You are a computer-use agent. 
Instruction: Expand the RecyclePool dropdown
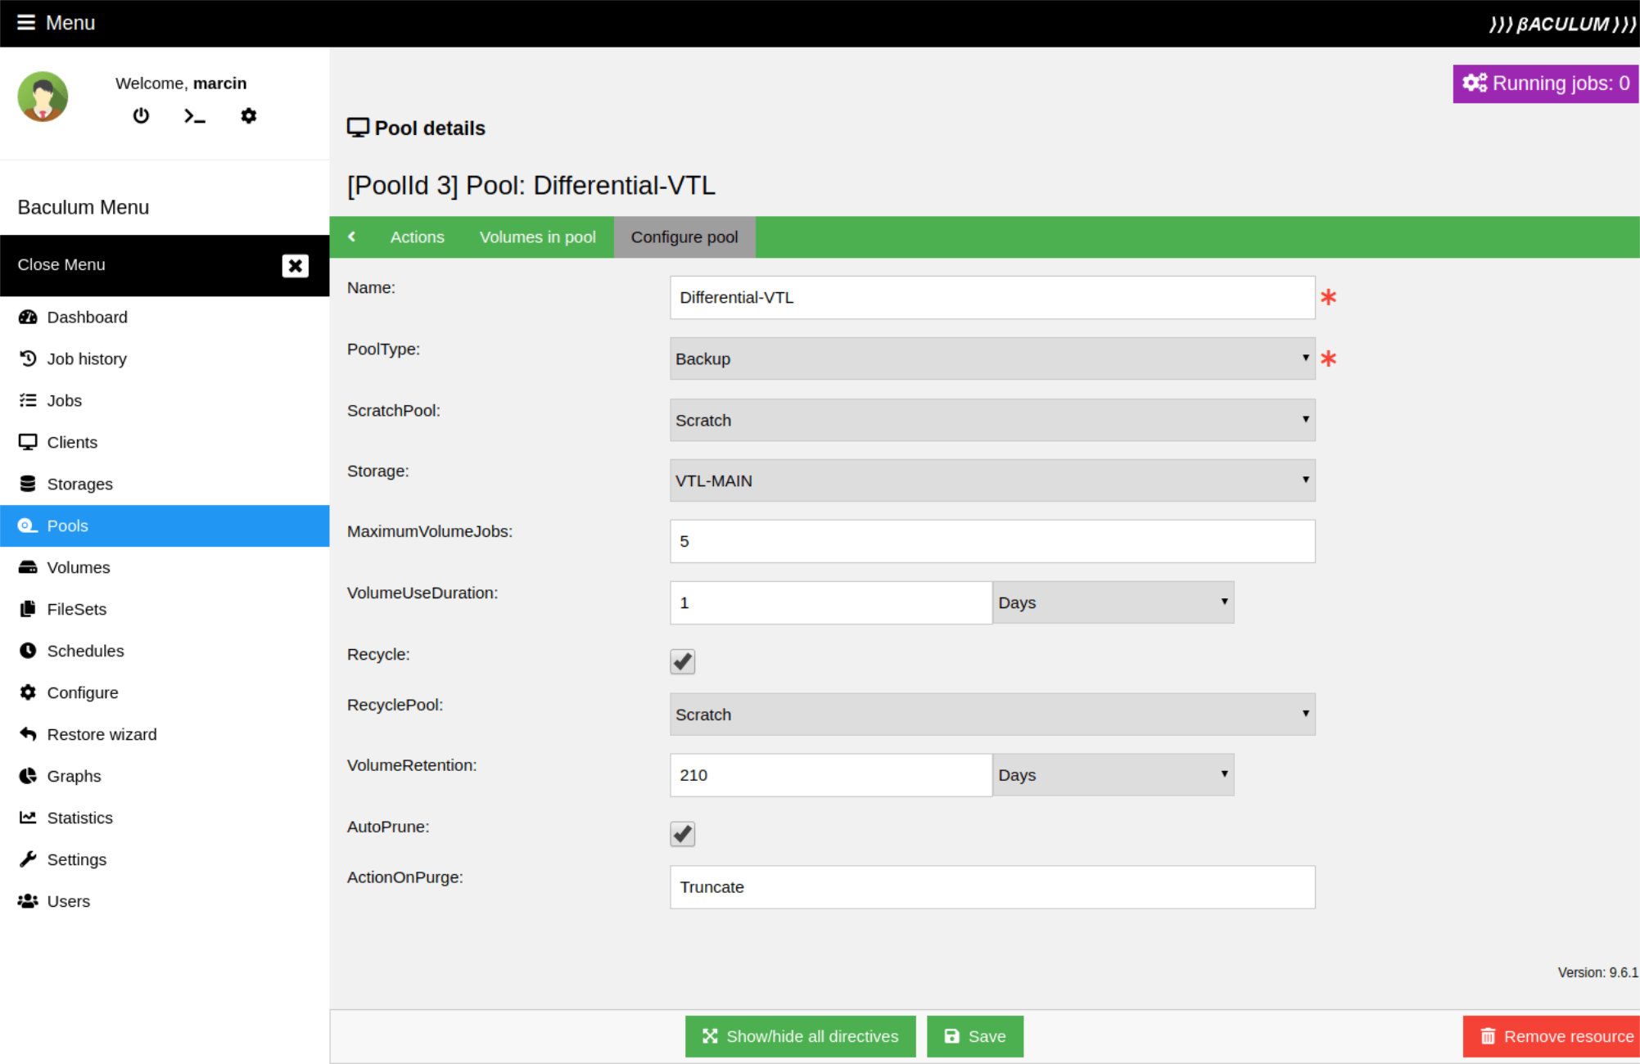(x=992, y=715)
